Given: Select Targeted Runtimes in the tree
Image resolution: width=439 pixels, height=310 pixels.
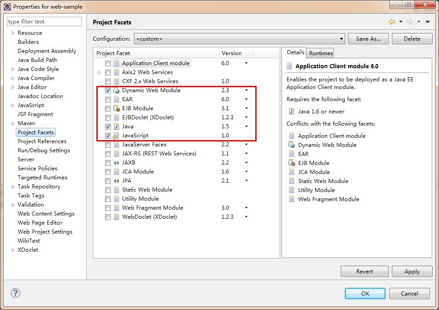Looking at the screenshot, I should tap(42, 178).
